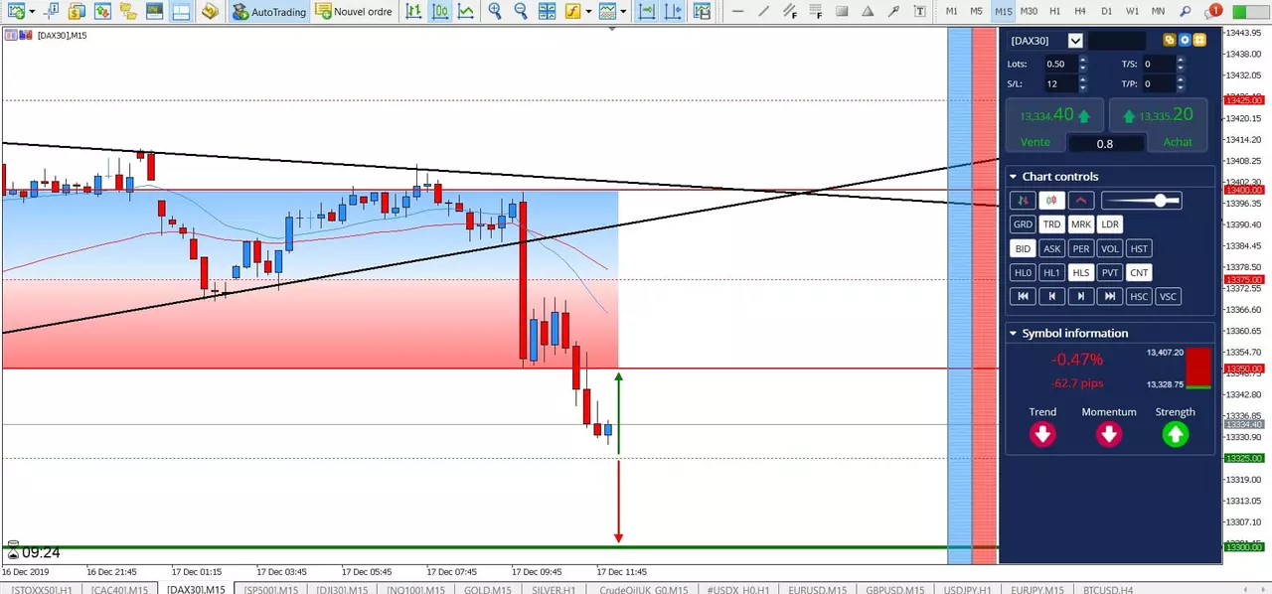Select the arrow drawing tool
Screen dimensions: 1272x594
pyautogui.click(x=893, y=12)
